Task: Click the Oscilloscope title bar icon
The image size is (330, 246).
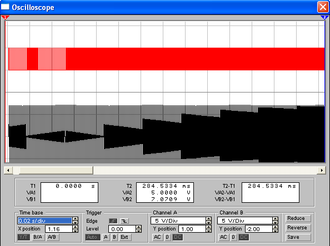Action: coord(5,7)
